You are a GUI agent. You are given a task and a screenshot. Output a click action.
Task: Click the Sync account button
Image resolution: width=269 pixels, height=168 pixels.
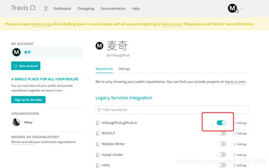pyautogui.click(x=26, y=66)
